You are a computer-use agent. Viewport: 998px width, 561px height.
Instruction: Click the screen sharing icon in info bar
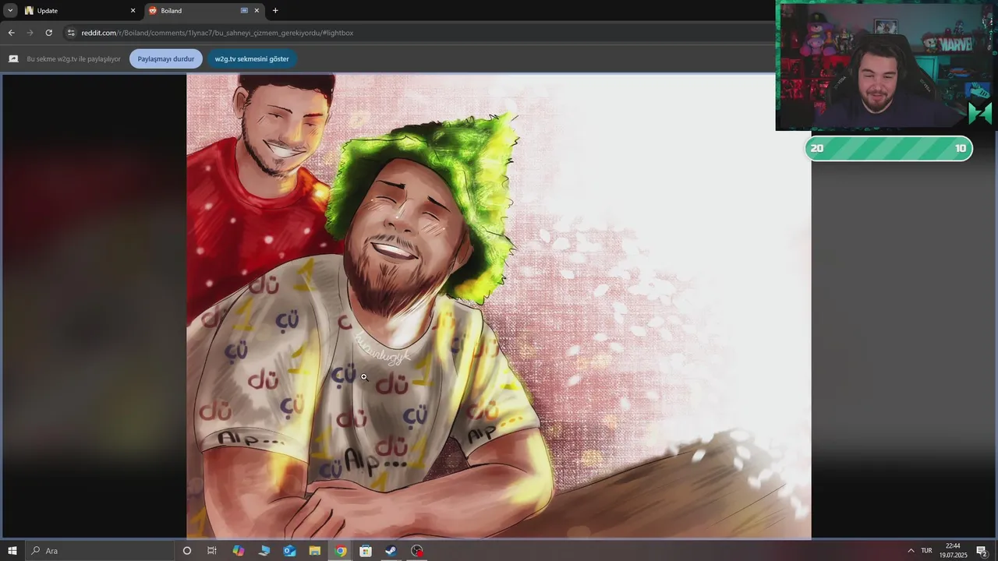click(13, 59)
